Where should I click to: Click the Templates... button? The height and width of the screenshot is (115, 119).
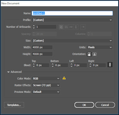pyautogui.click(x=14, y=105)
